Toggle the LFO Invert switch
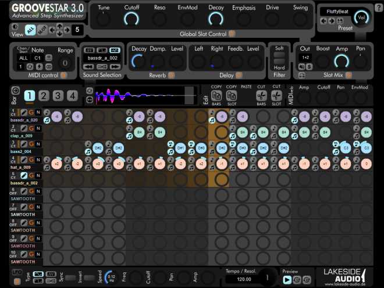The width and height of the screenshot is (384, 288). click(89, 278)
